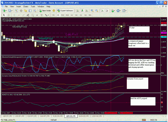This screenshot has height=122, width=168.
Task: Open the Charts menu
Action: (x=26, y=6)
